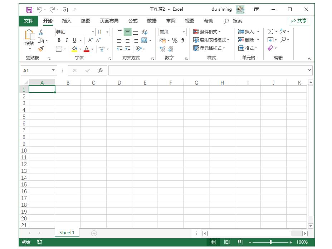Click the Save icon in title bar
Screen dimensions: 332x249
[x=29, y=10]
